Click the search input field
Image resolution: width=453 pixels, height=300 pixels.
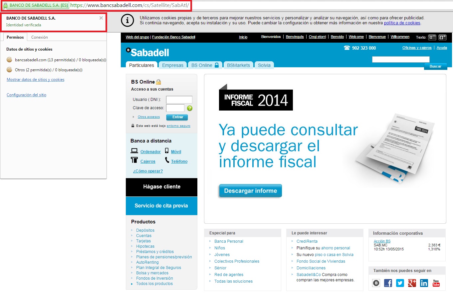[x=401, y=59]
